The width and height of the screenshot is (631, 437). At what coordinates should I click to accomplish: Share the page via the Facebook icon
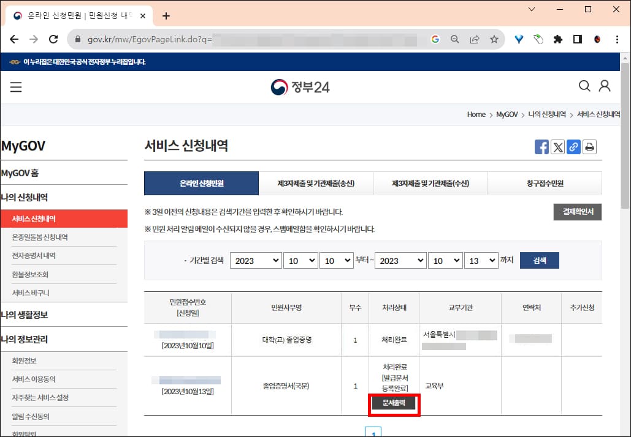click(541, 147)
